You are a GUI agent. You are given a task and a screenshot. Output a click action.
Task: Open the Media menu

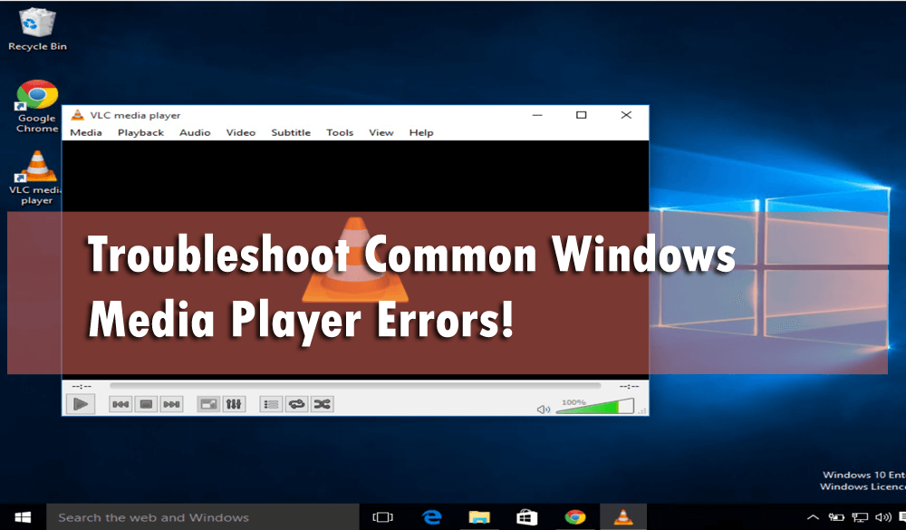click(x=86, y=132)
